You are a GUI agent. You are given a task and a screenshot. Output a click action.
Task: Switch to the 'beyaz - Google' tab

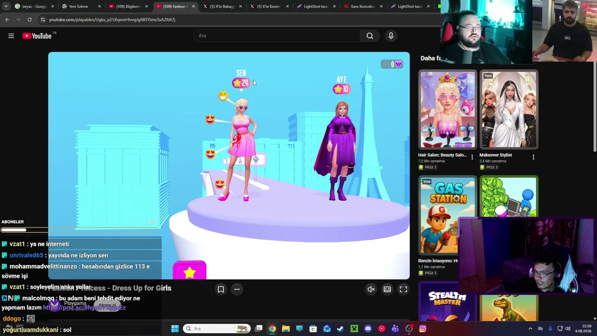click(34, 7)
